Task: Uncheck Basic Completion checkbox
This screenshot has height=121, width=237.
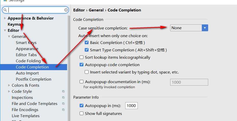Action: point(86,42)
